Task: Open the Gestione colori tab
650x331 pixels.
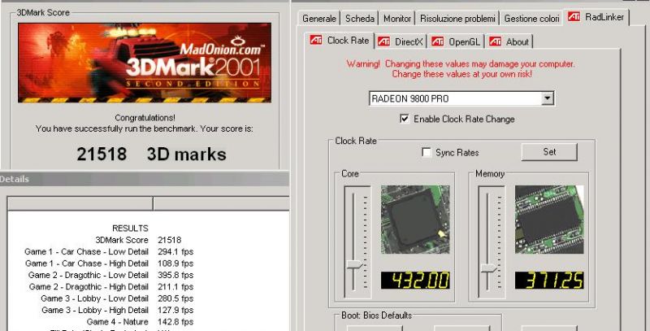Action: (x=531, y=19)
